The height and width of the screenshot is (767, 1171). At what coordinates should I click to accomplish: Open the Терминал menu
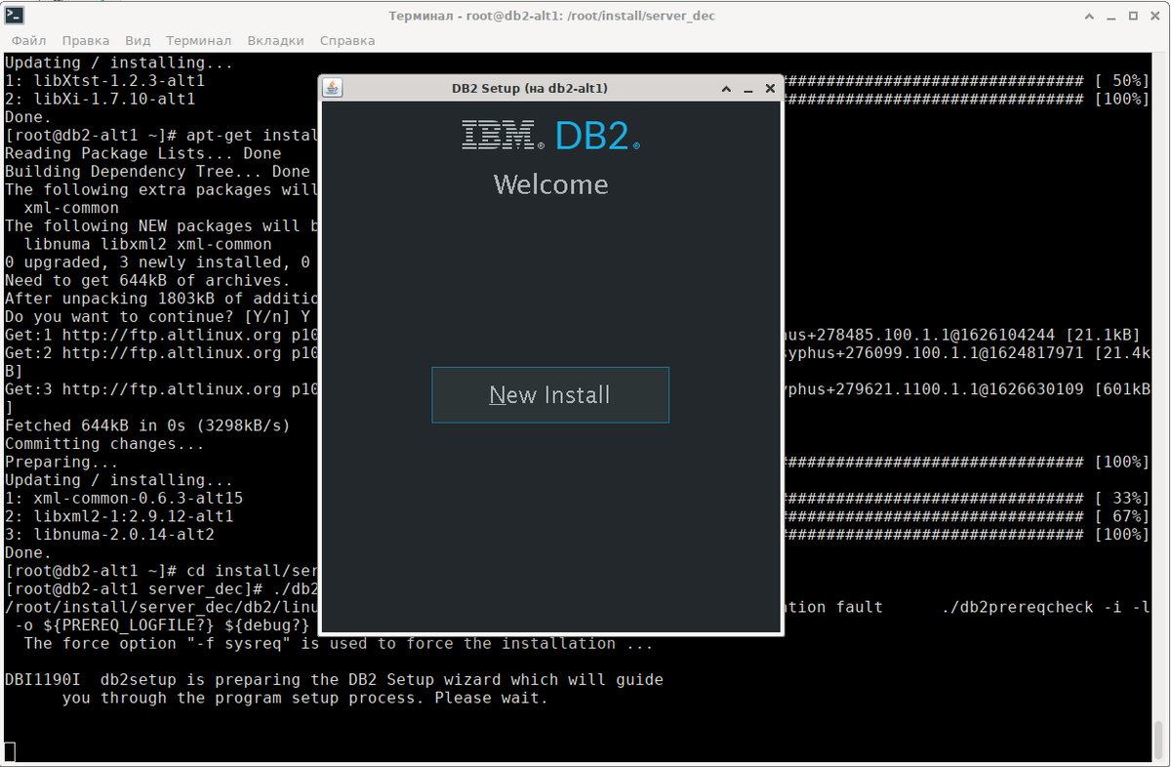click(199, 41)
